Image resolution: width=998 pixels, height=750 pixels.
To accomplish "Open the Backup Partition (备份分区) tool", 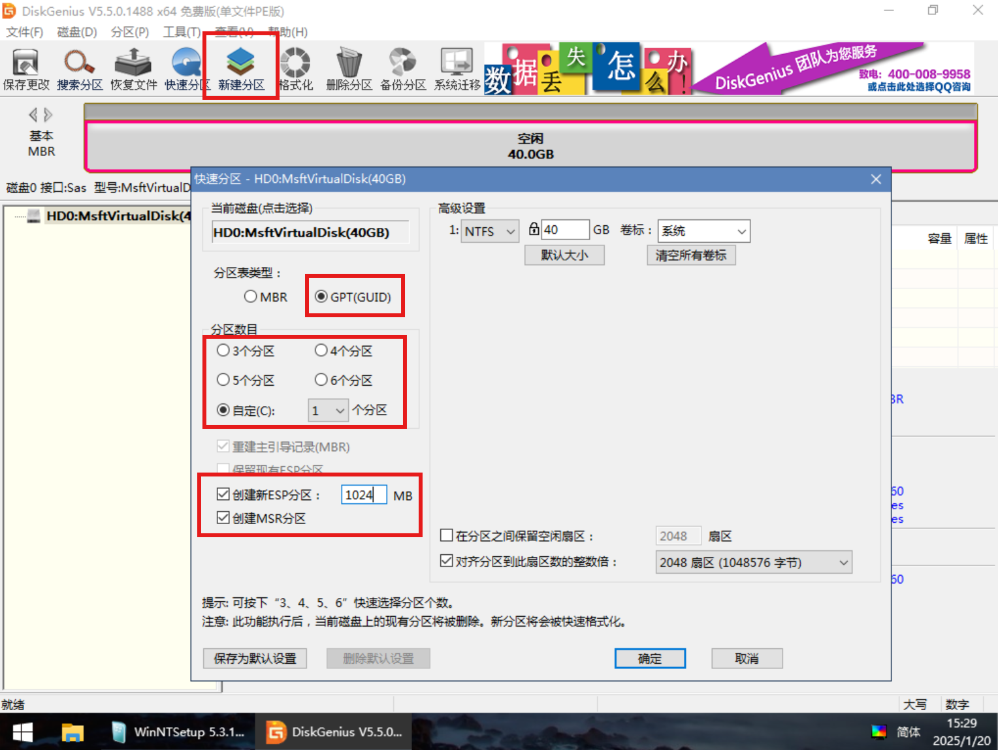I will click(403, 69).
